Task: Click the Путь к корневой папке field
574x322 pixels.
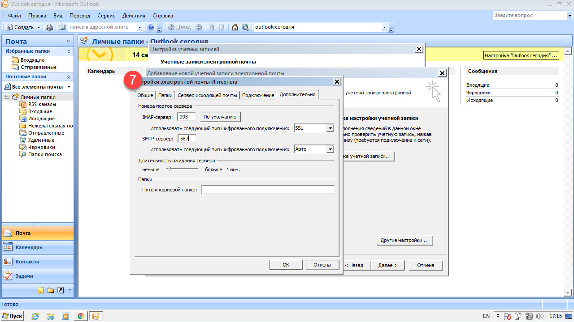Action: click(268, 190)
